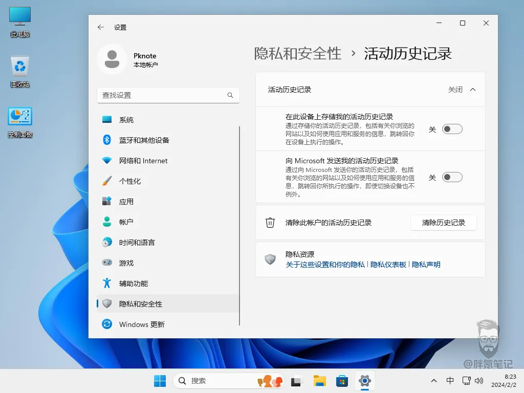
Task: Select the 游戏 controller icon
Action: click(x=107, y=263)
